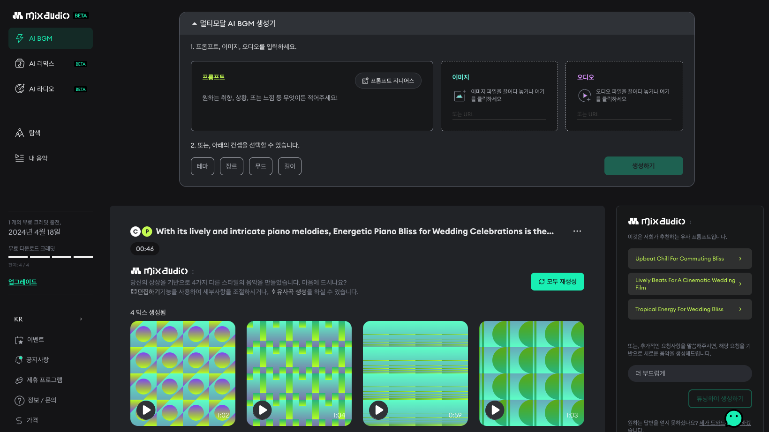Click the 탐색 explore icon
Screen dimensions: 769x432
(x=20, y=133)
